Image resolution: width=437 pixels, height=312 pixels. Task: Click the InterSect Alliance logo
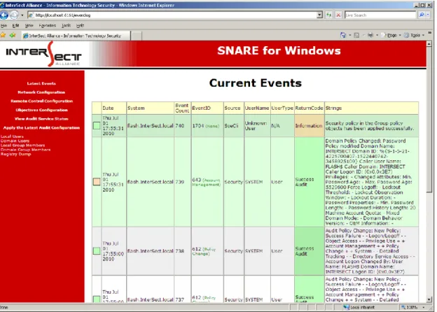[x=43, y=54]
